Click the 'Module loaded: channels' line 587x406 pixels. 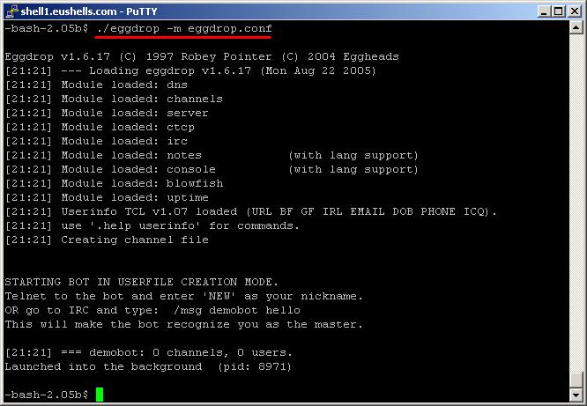[114, 99]
